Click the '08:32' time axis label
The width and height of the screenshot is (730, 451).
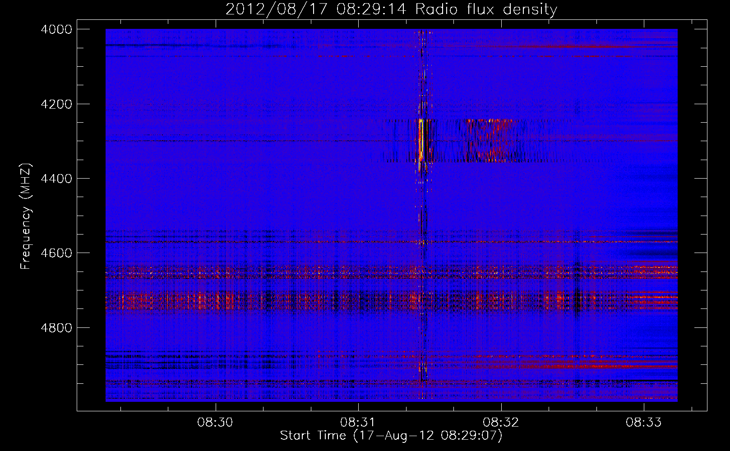click(x=501, y=423)
